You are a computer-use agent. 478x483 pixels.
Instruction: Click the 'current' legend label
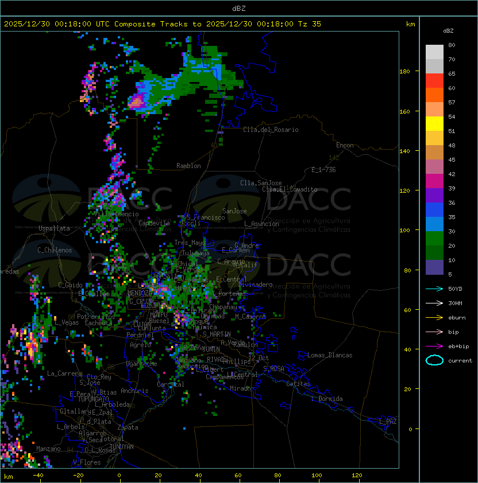click(460, 361)
